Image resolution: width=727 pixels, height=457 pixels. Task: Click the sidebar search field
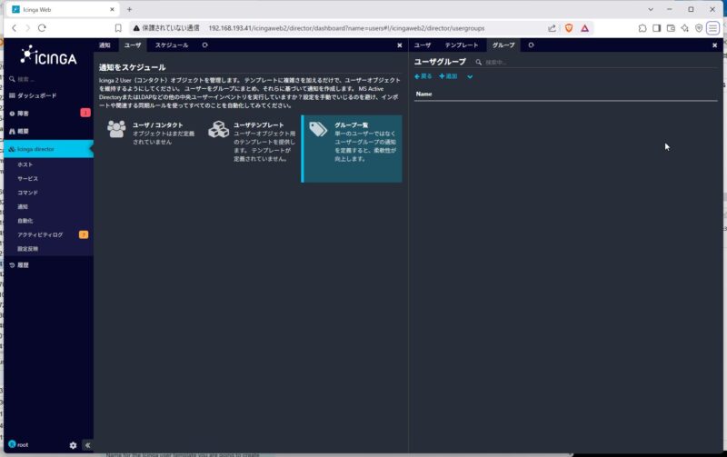pos(49,79)
